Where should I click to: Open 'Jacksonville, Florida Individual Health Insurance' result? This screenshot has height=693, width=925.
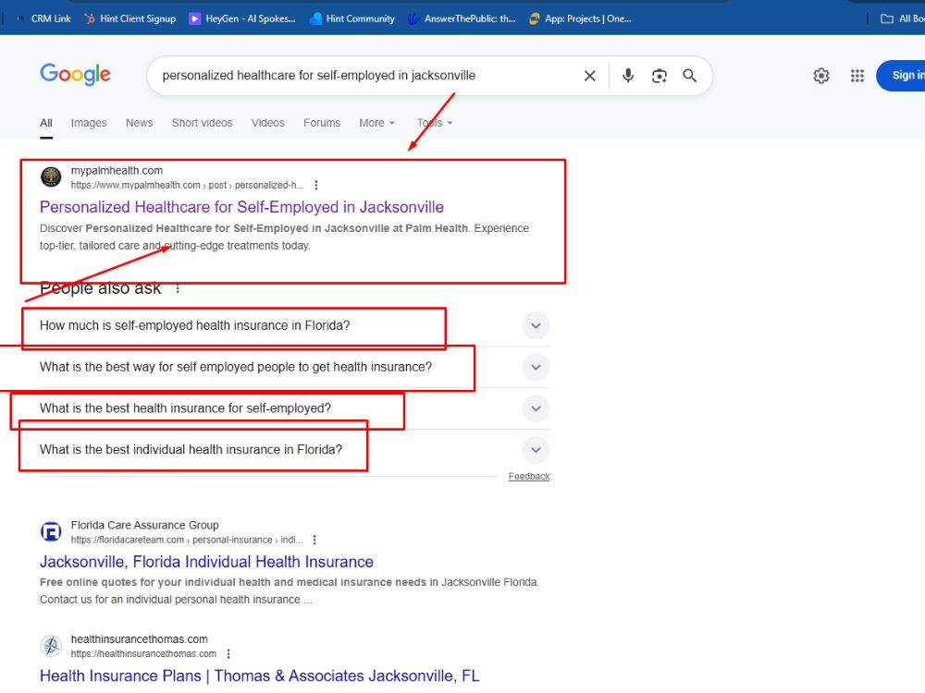(206, 562)
